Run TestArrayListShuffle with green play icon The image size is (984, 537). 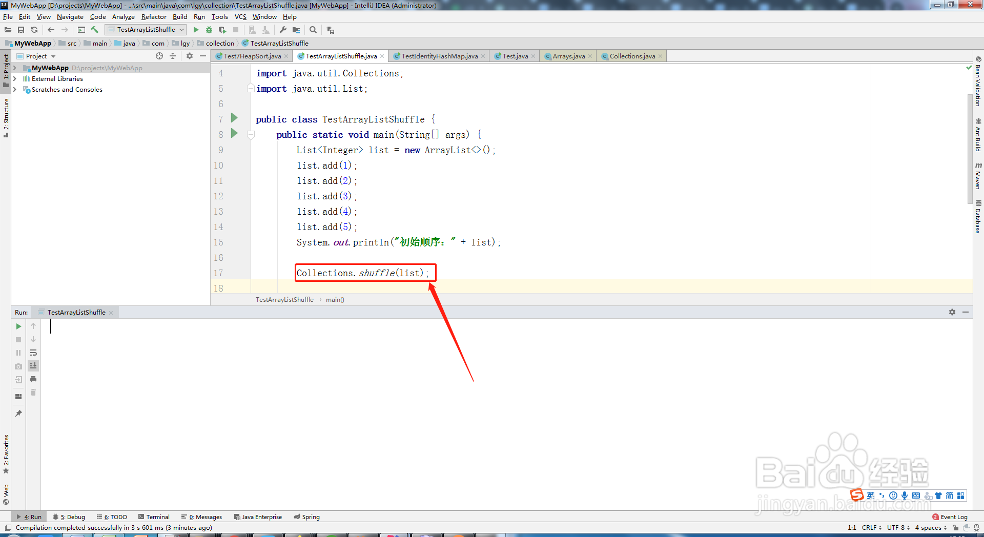click(x=196, y=30)
